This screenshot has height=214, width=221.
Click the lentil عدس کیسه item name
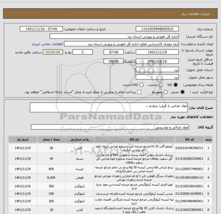(x=134, y=194)
